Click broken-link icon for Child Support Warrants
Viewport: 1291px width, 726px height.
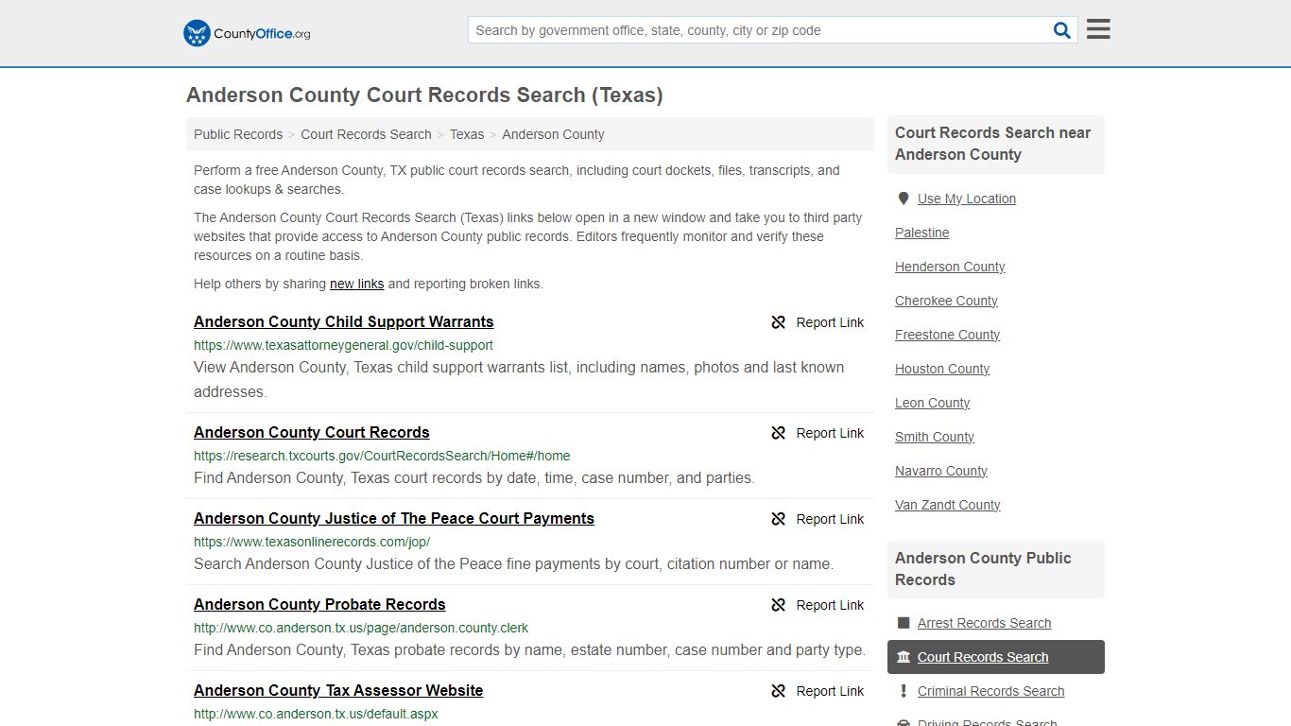[x=779, y=322]
